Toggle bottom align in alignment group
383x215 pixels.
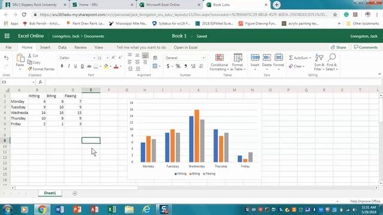click(145, 56)
